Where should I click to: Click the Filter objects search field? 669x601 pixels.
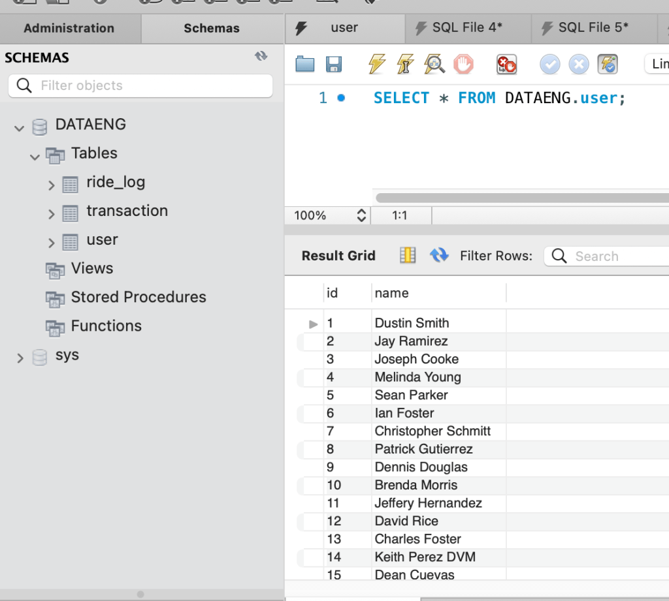point(140,85)
